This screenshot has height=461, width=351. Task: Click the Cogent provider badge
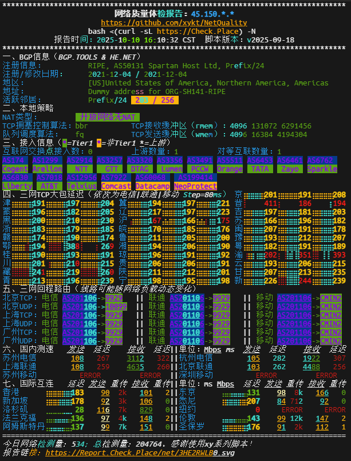15,169
